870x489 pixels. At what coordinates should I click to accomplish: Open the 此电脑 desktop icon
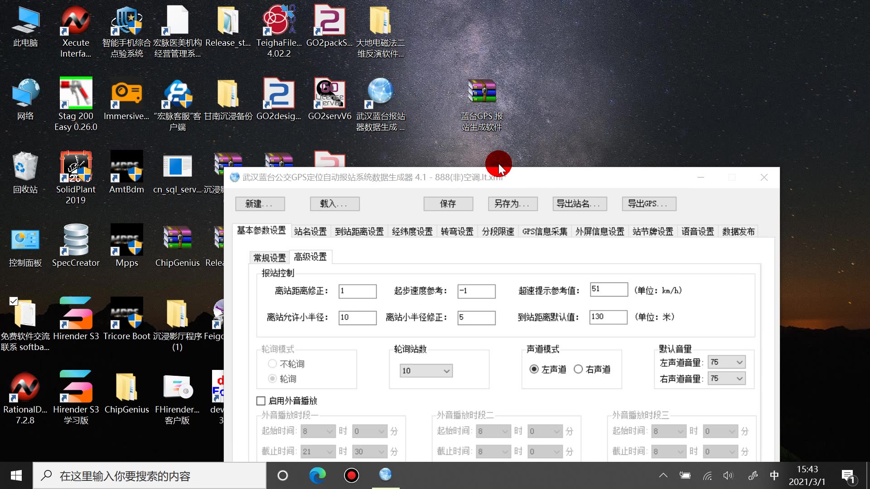[x=25, y=27]
